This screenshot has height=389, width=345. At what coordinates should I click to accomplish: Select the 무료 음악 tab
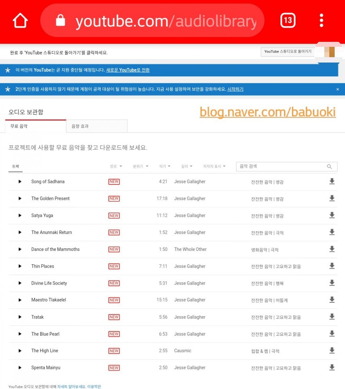(36, 126)
